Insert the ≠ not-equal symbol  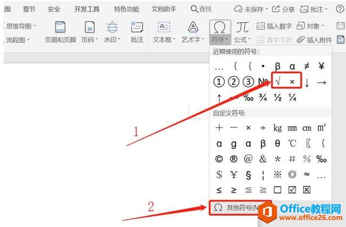pos(307,66)
